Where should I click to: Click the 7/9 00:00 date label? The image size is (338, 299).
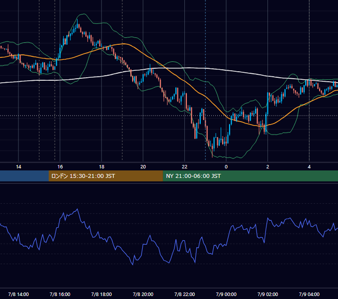pos(226,294)
